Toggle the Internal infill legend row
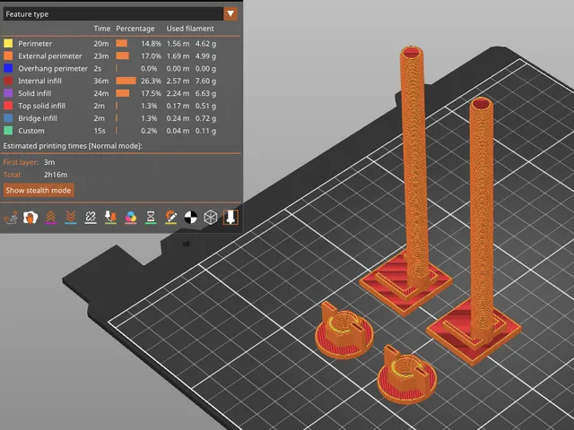Screen dimensions: 574x430 (x=109, y=81)
